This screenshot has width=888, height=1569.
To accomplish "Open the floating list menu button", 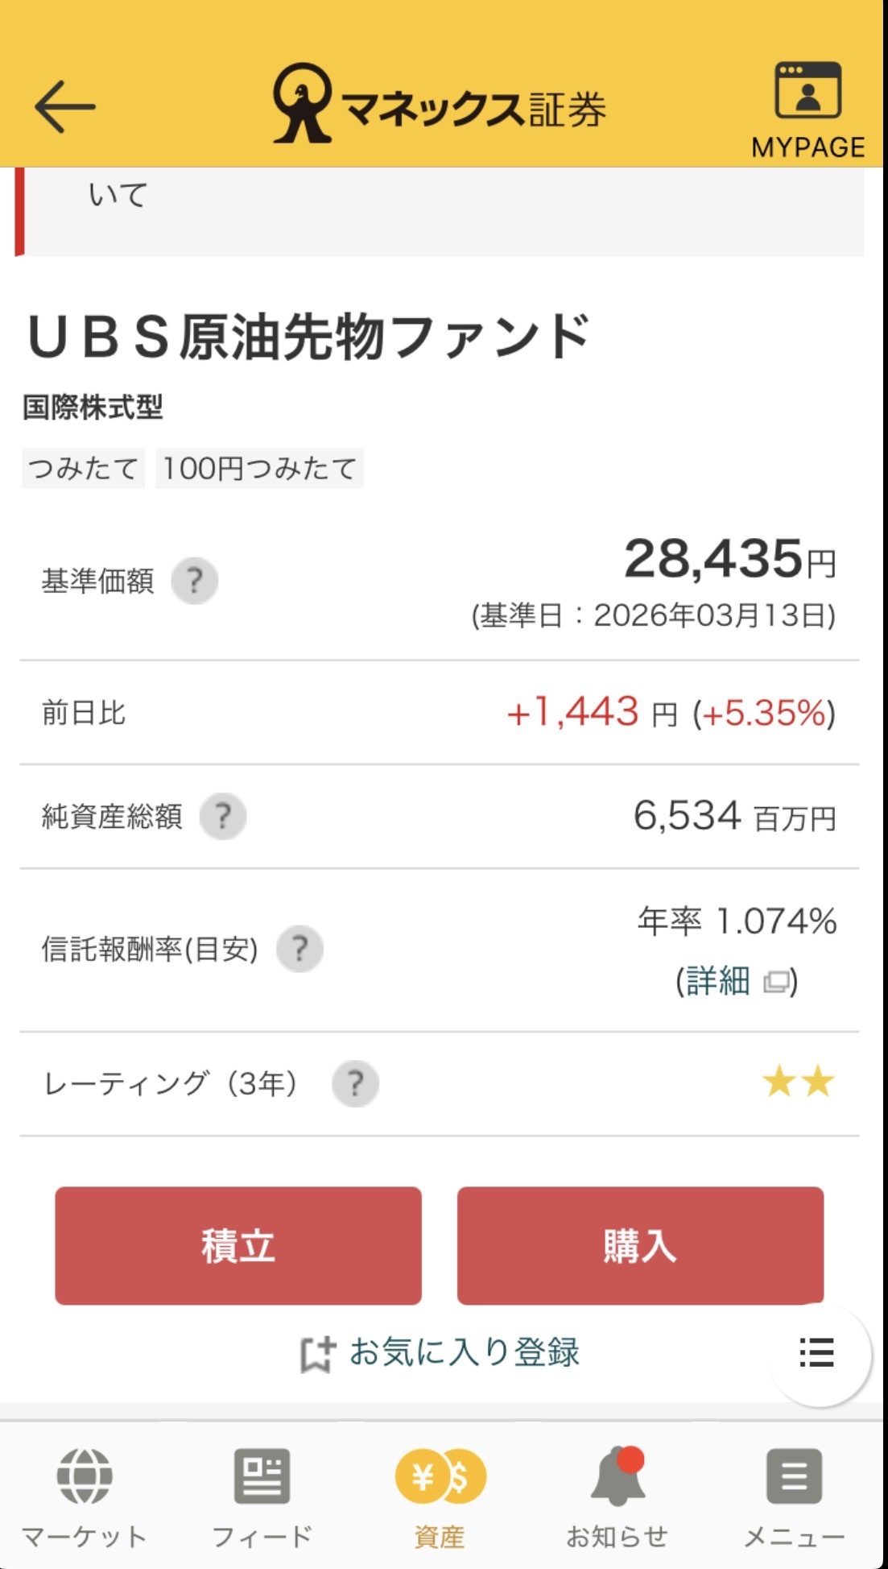I will click(x=816, y=1353).
